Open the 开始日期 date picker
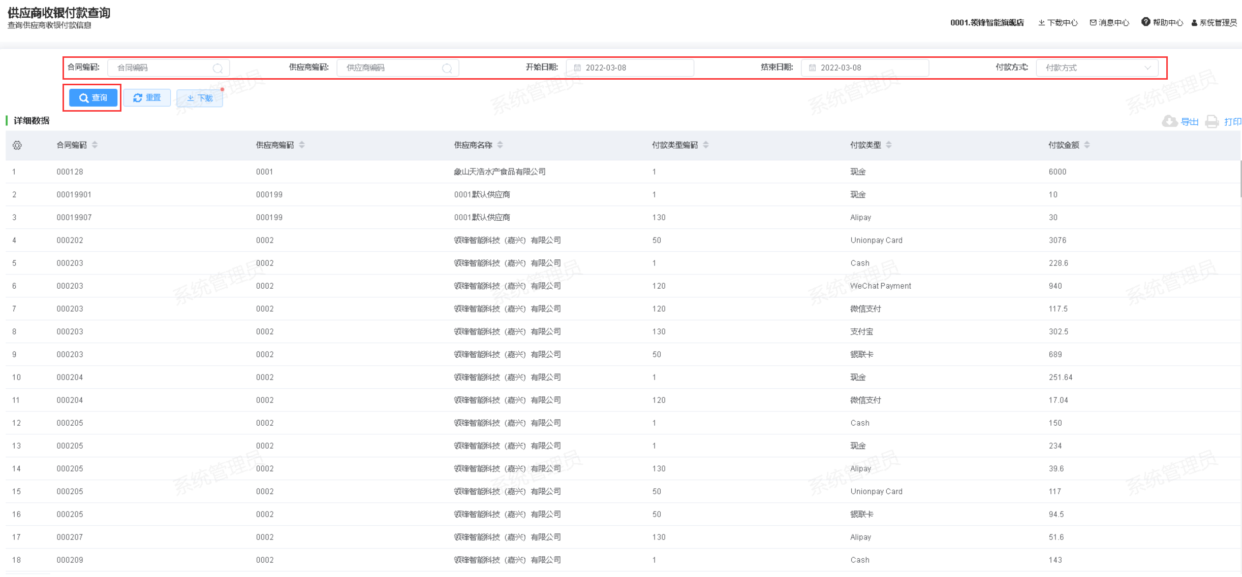1242x577 pixels. [x=630, y=67]
